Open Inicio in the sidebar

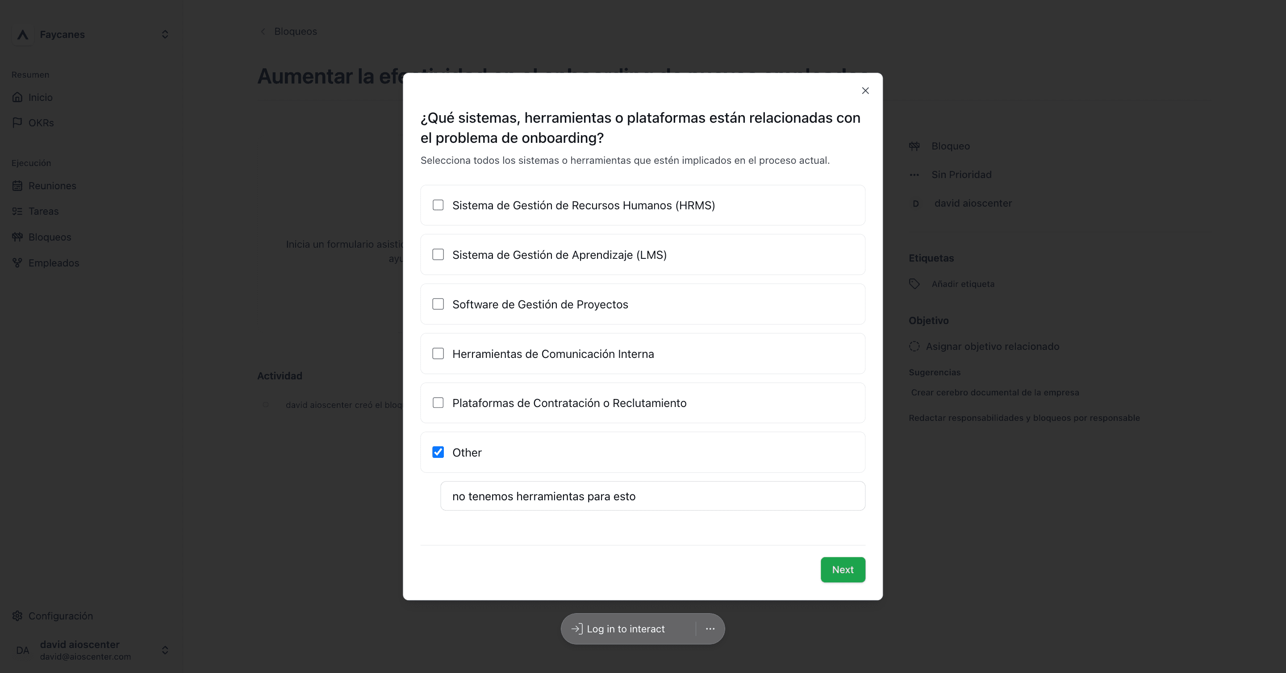(x=41, y=97)
